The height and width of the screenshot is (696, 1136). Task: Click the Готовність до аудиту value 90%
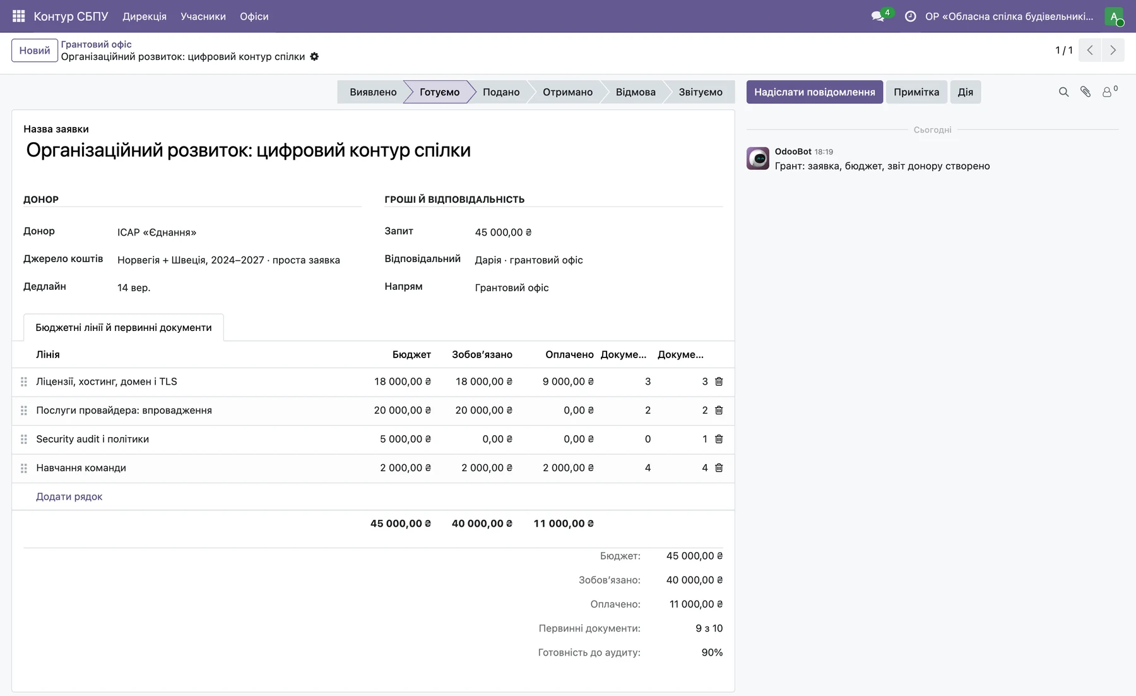(712, 652)
